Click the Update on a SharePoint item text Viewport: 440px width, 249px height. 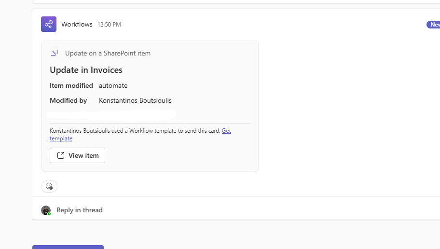(x=108, y=53)
